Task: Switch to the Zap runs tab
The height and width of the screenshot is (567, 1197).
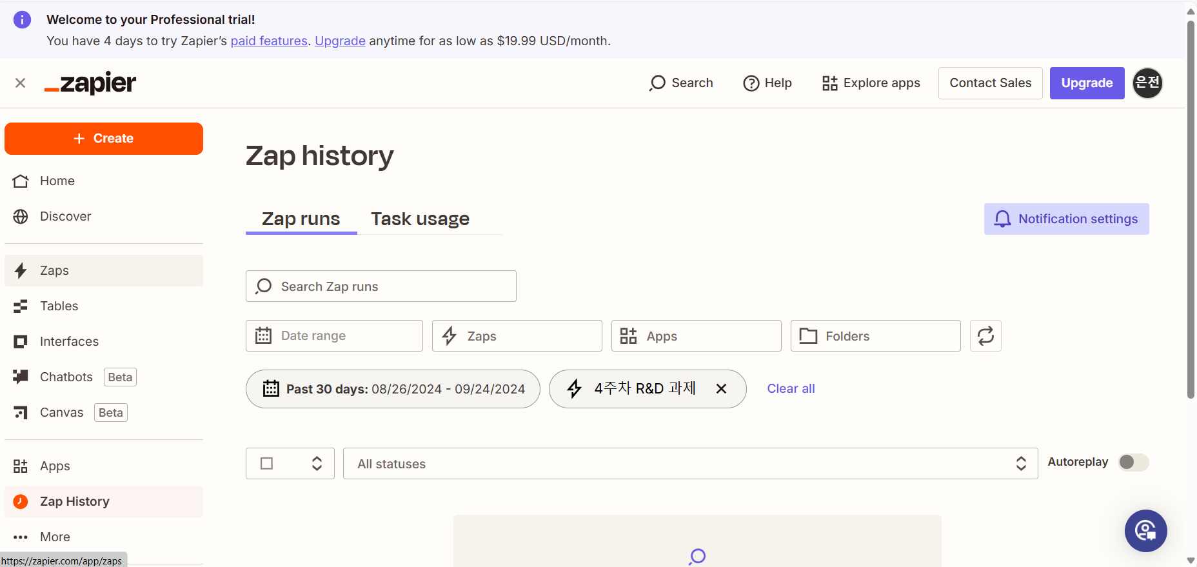Action: click(301, 219)
